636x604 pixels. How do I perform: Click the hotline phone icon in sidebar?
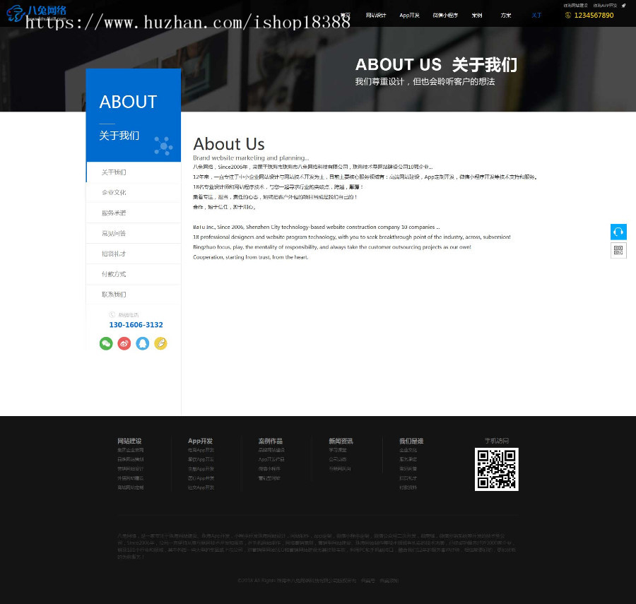(x=112, y=314)
